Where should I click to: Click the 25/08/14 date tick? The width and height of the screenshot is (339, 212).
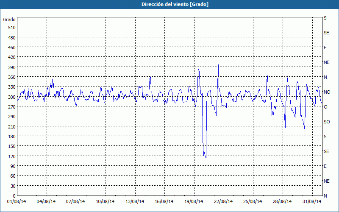tap(253, 202)
